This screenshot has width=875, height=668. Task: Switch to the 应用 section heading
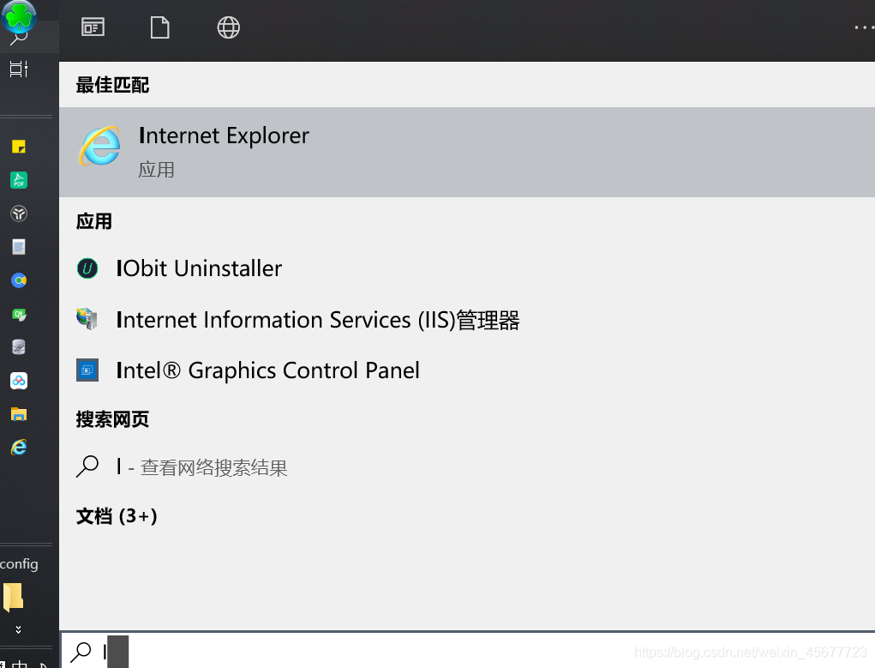[93, 221]
